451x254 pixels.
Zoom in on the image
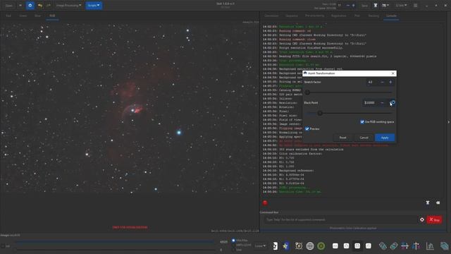[346, 246]
